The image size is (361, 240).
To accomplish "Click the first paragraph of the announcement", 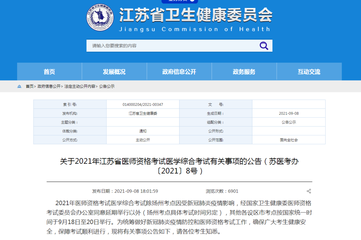I will click(x=179, y=217).
